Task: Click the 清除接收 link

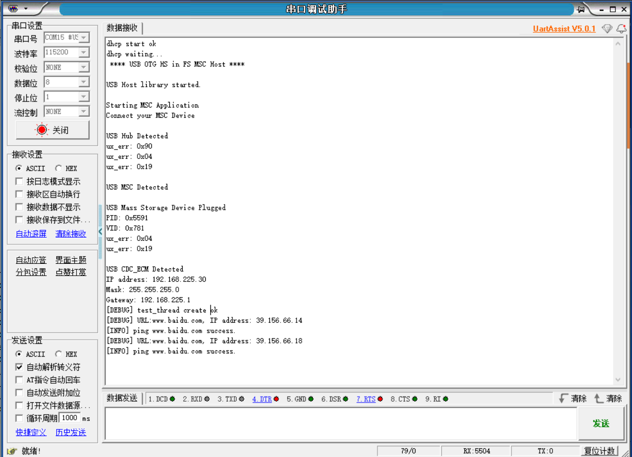Action: pos(71,234)
